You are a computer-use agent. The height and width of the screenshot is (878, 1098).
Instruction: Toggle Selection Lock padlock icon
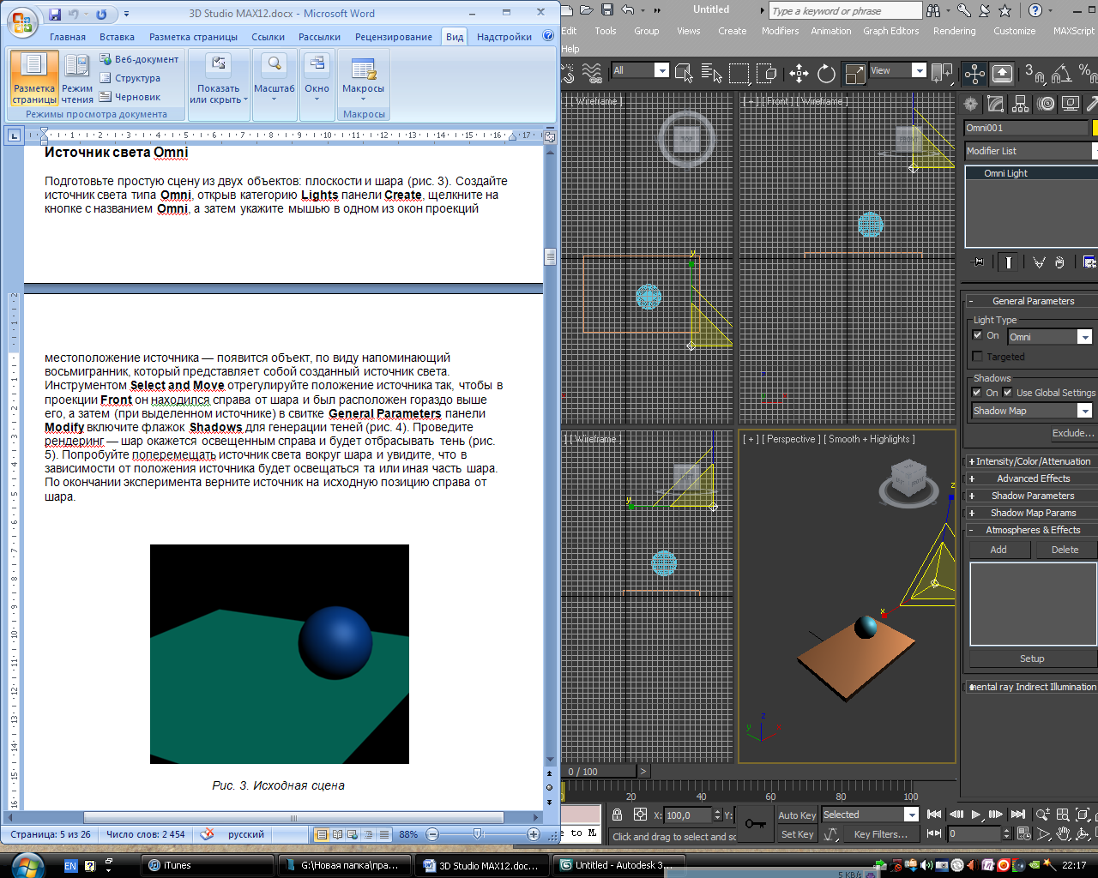pyautogui.click(x=617, y=815)
